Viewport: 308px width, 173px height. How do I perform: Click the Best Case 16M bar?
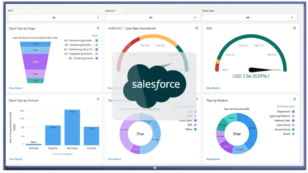pos(72,127)
